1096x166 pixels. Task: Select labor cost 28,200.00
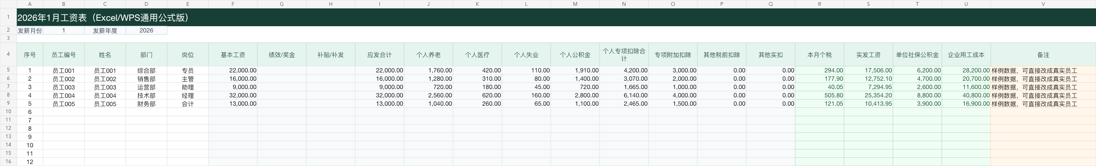[x=966, y=71]
